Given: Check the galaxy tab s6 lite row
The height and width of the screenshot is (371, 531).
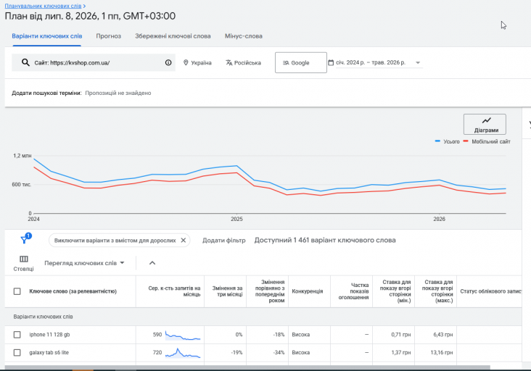Looking at the screenshot, I should 17,352.
